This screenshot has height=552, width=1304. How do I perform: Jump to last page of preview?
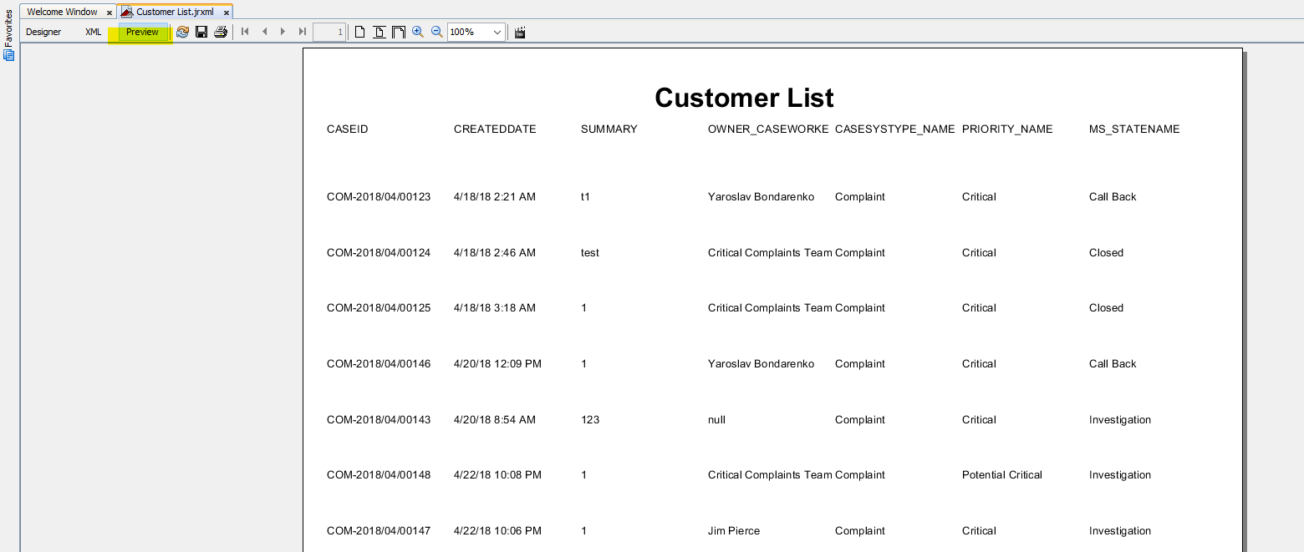(x=303, y=32)
